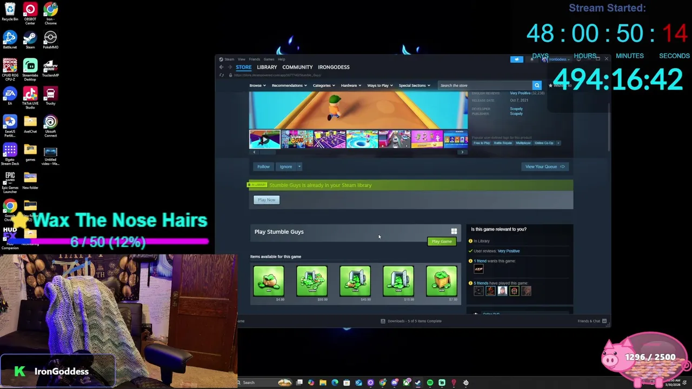Expand the Browse store dropdown
Viewport: 692px width, 389px height.
point(257,85)
